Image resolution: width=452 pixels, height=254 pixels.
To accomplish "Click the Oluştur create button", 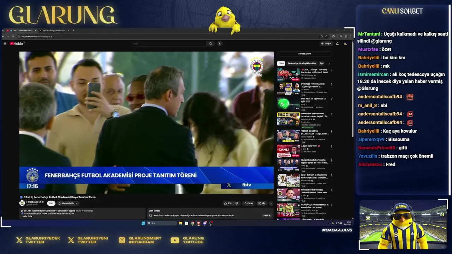I will point(326,44).
